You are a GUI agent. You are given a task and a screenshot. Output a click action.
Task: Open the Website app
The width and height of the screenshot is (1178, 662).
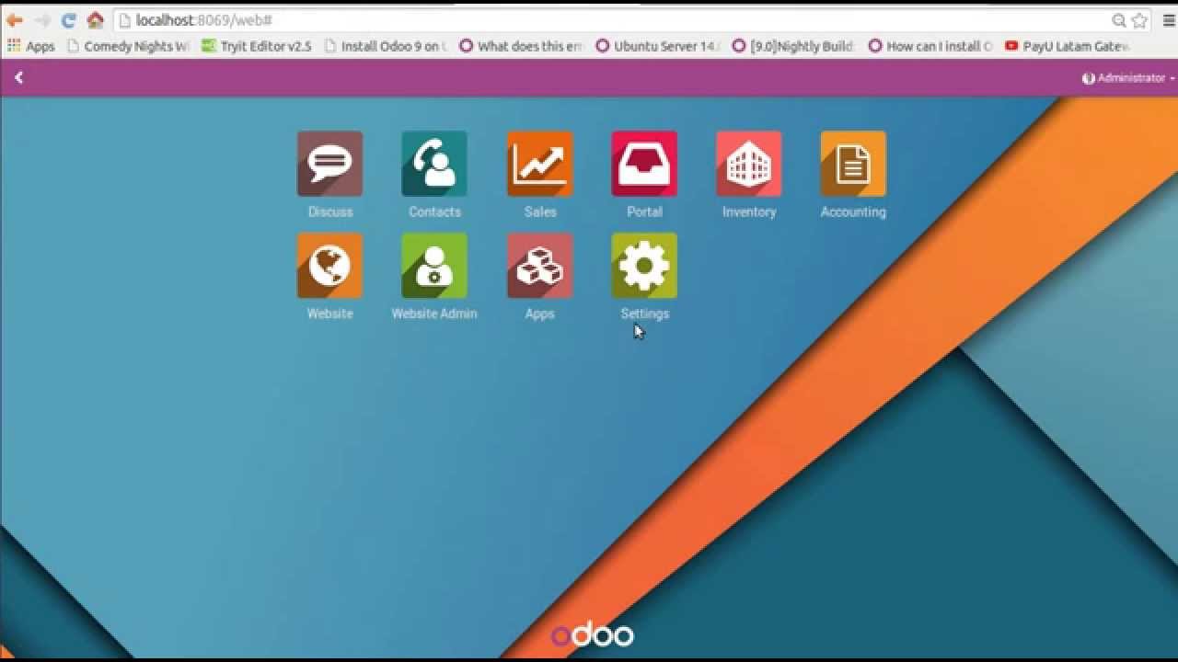(329, 266)
